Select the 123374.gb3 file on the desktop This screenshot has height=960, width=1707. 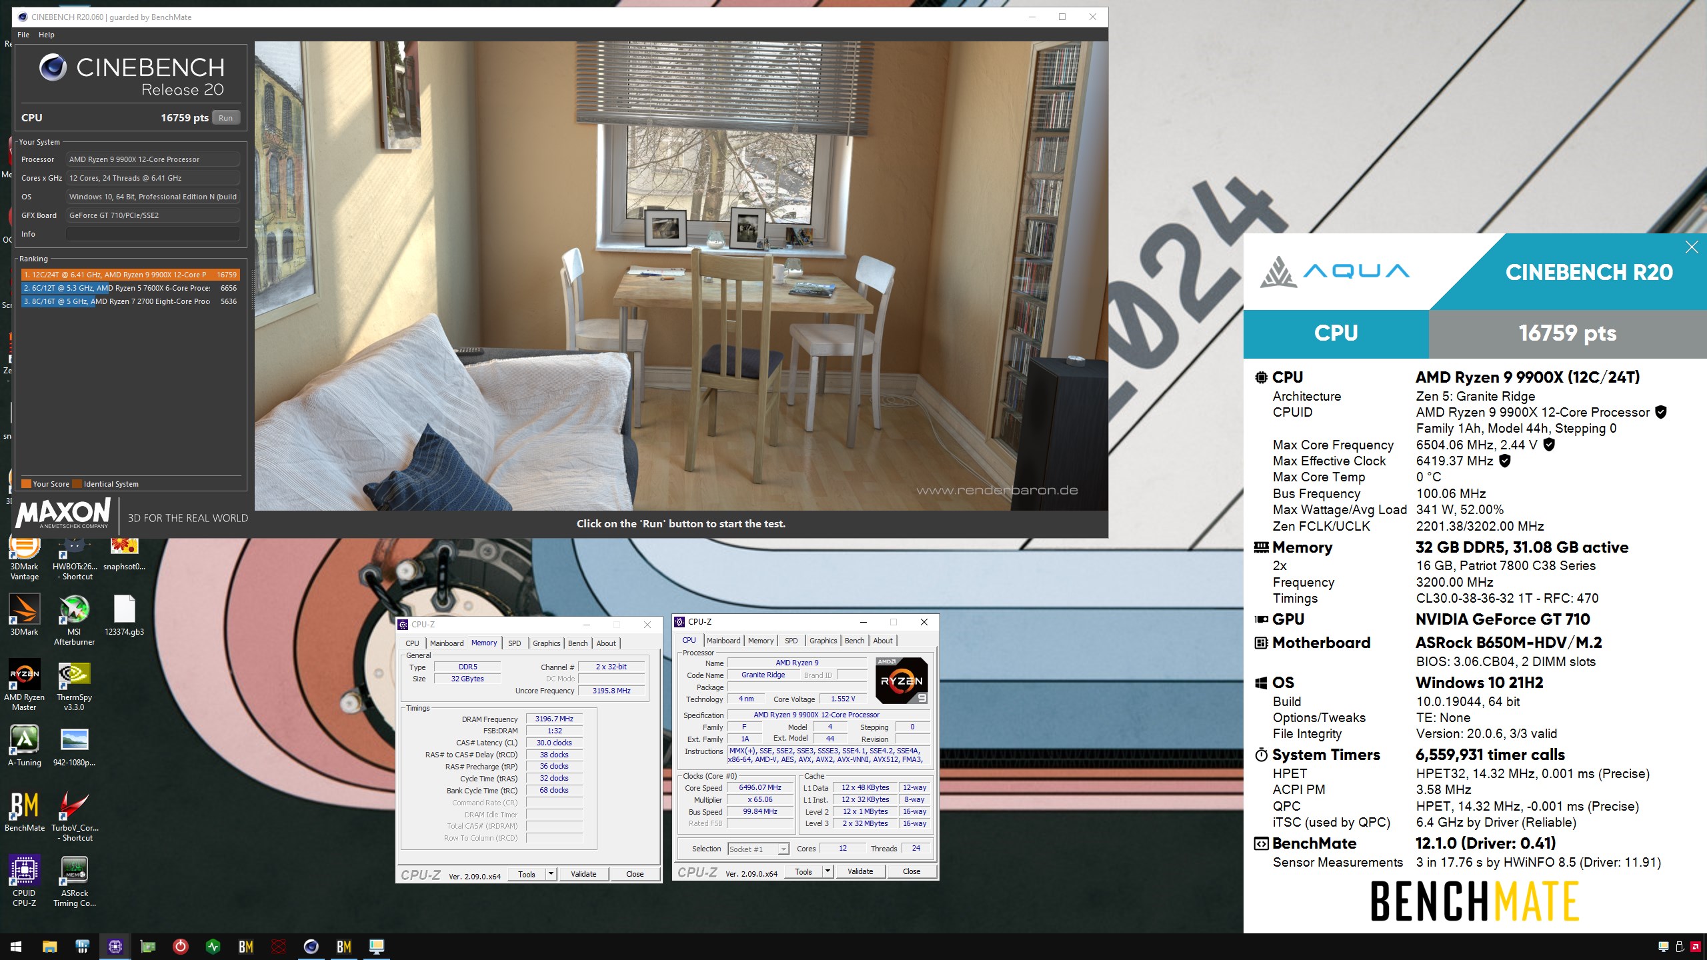[x=124, y=615]
